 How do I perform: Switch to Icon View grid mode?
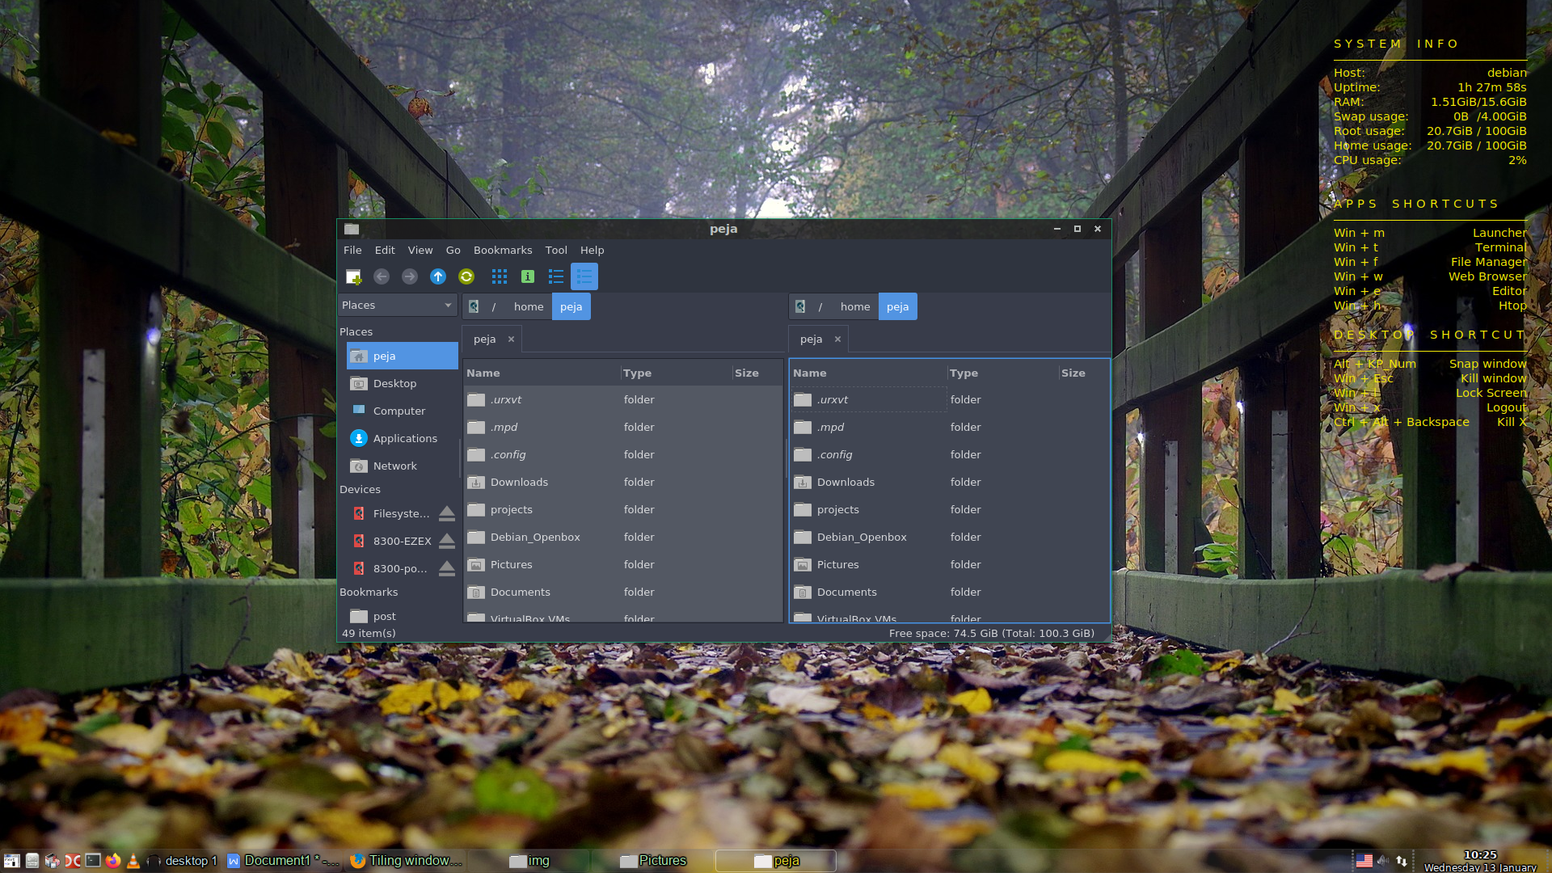tap(500, 276)
